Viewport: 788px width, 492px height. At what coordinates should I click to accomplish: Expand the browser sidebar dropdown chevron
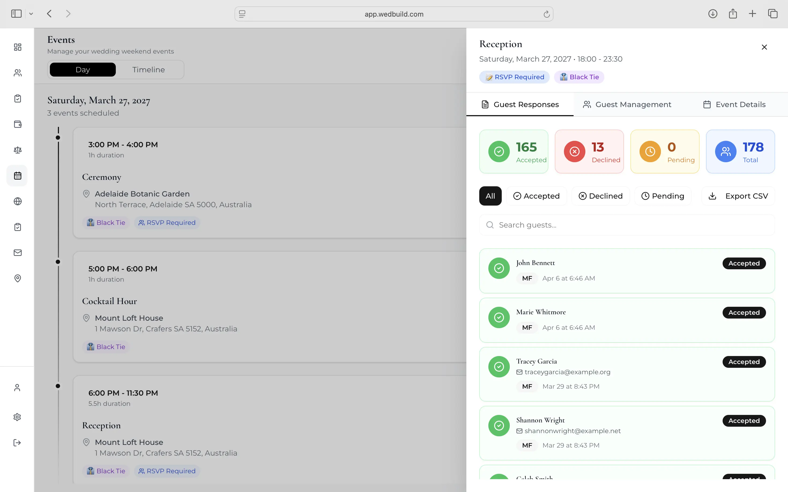click(x=31, y=14)
